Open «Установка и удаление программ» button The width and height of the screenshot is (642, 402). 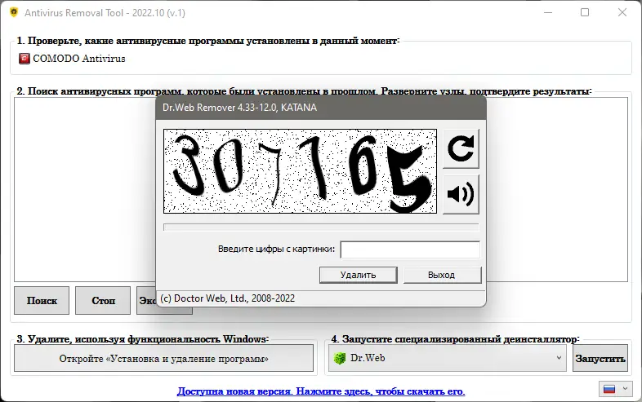pos(164,359)
